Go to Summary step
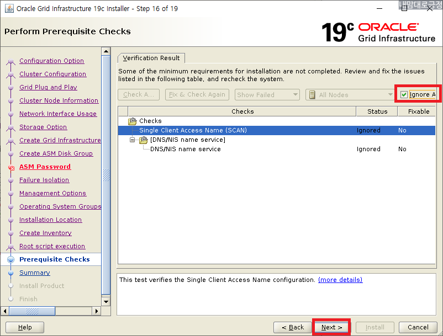Screen dimensions: 443x336 pos(34,273)
